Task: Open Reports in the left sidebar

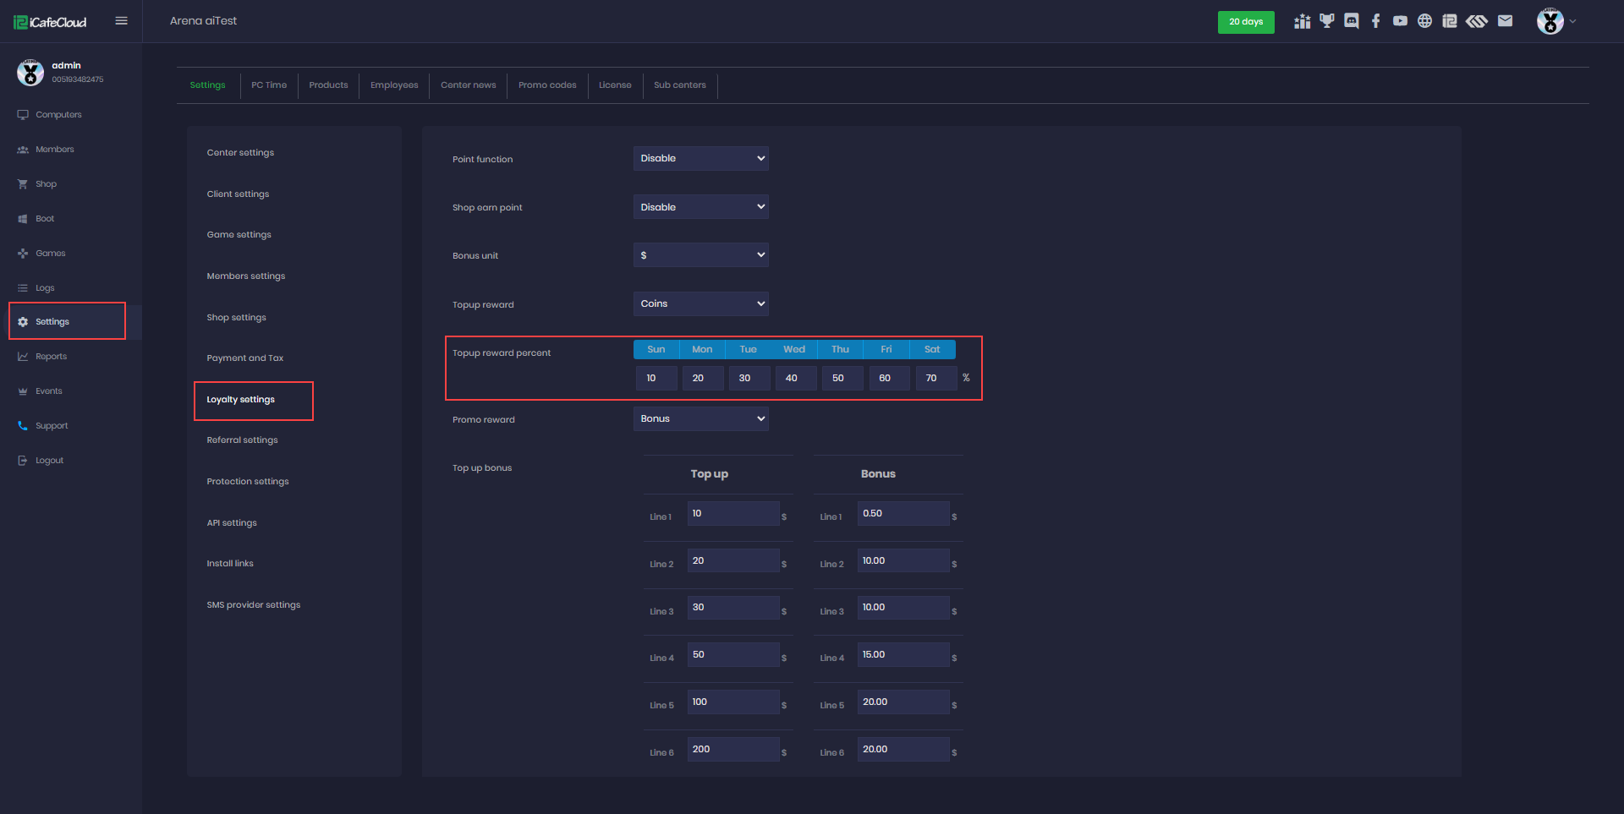Action: [51, 357]
